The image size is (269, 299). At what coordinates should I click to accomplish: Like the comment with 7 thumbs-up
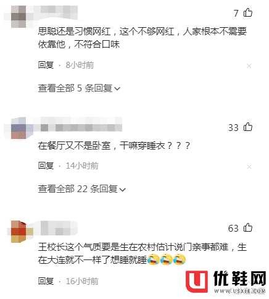click(x=248, y=13)
